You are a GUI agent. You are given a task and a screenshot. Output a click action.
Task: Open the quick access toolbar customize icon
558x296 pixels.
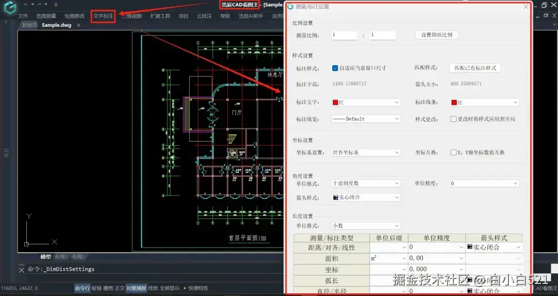[x=56, y=5]
